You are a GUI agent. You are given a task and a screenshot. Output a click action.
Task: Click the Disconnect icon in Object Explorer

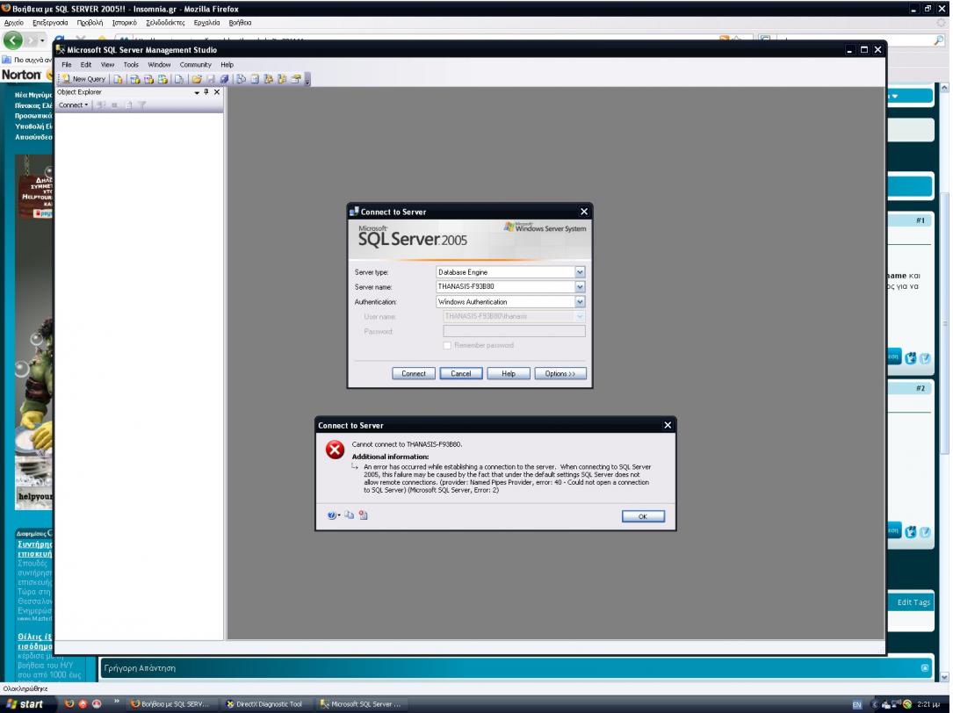(x=101, y=105)
